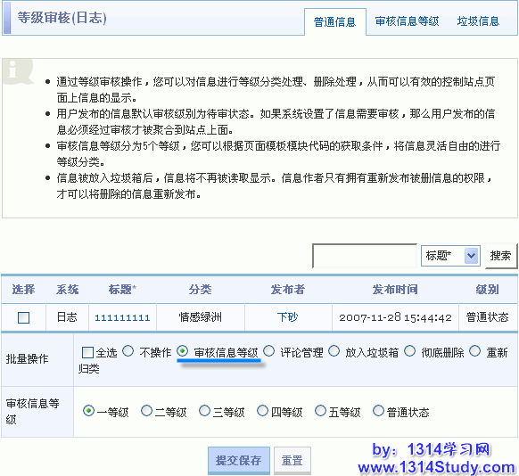Click the 选择 column header
Image resolution: width=519 pixels, height=476 pixels.
click(x=23, y=290)
